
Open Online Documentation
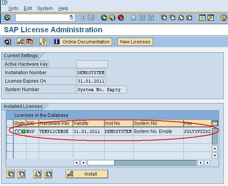coord(82,42)
